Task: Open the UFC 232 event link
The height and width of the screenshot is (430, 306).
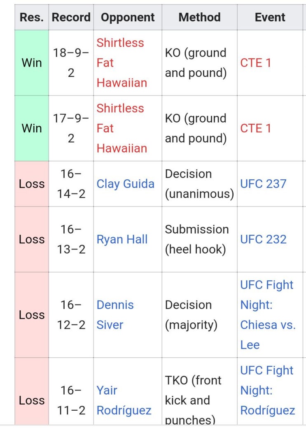Action: click(x=263, y=239)
